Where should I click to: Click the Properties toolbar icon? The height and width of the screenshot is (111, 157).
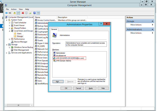coord(26,13)
